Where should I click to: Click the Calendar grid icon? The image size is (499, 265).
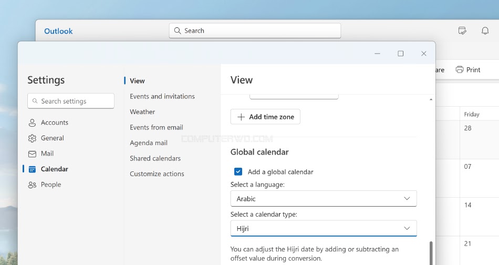coord(32,169)
